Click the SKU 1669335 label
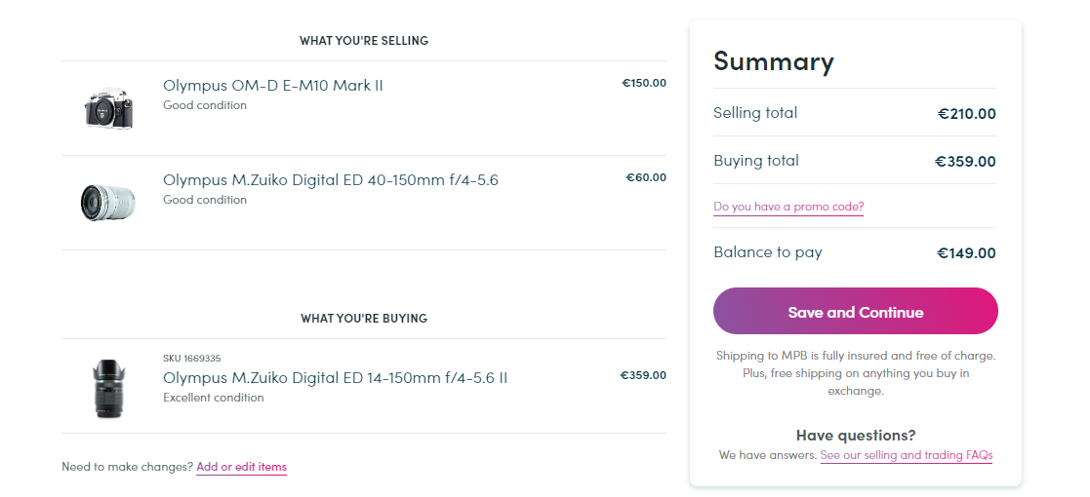 tap(192, 359)
